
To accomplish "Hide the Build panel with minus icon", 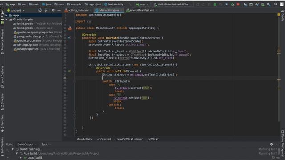I will [x=277, y=144].
